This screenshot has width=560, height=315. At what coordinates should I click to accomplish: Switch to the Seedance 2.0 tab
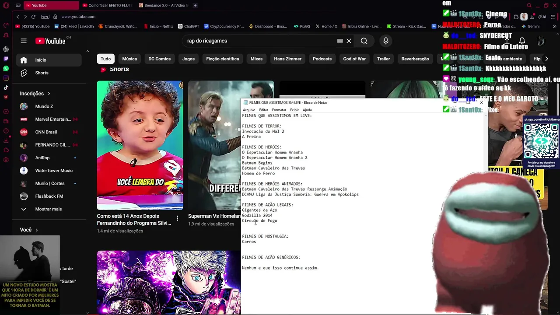163,5
